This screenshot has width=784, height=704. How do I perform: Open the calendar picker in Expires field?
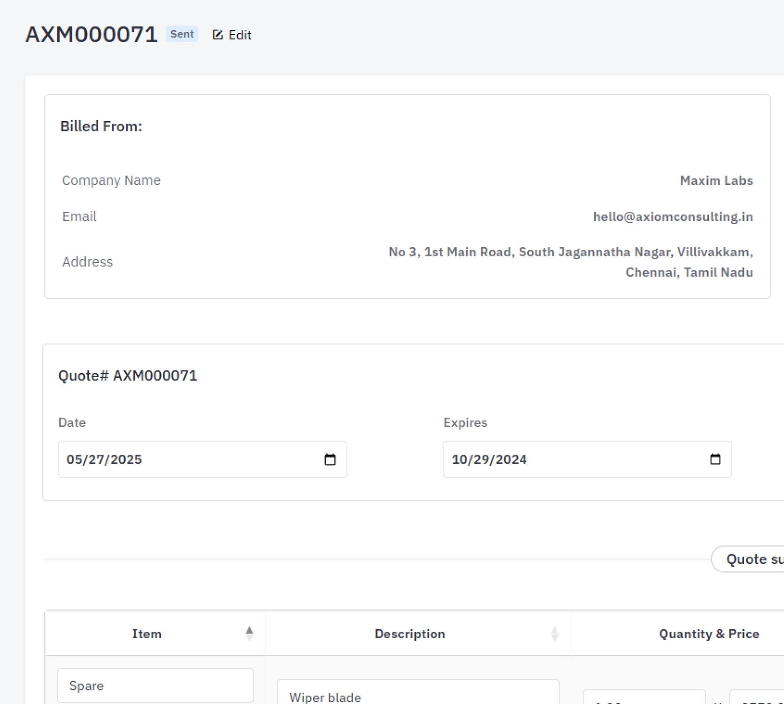[715, 459]
